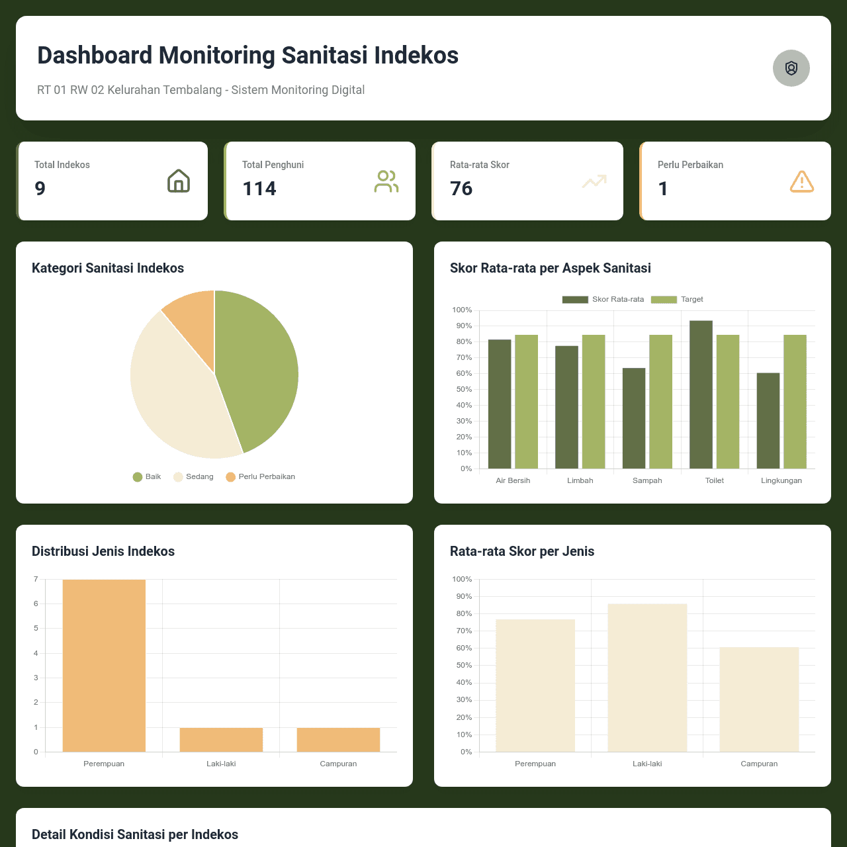
Task: Click the Total Indekos value 9
Action: pos(40,189)
